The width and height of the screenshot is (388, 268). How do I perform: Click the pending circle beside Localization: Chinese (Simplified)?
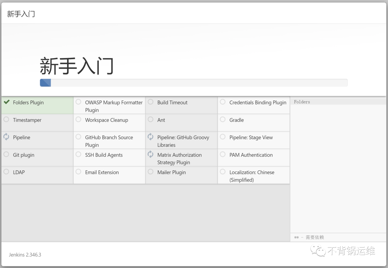click(x=223, y=171)
